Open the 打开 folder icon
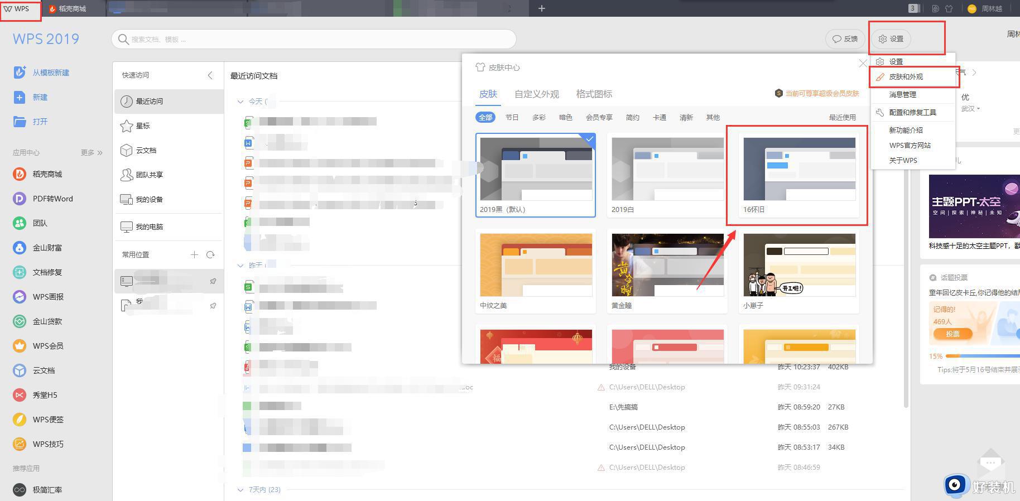 point(20,122)
